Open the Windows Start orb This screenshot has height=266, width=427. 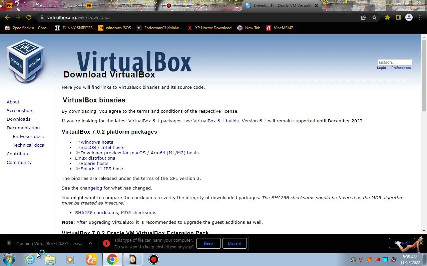pos(9,259)
